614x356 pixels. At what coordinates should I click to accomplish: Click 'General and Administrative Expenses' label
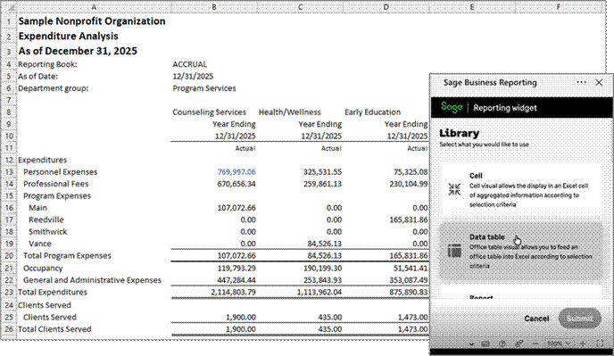coord(92,280)
